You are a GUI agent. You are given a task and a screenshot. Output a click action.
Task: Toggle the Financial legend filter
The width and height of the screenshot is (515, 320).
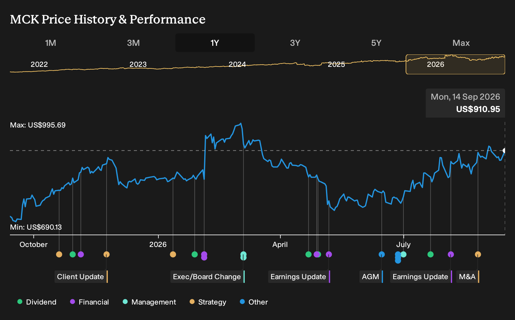click(90, 302)
